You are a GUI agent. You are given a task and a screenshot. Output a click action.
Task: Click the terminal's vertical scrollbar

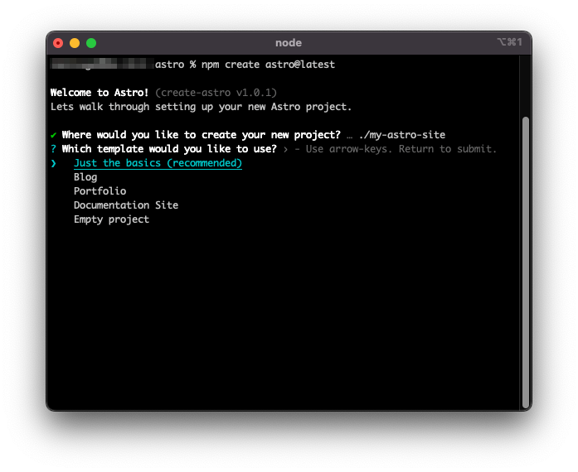click(526, 262)
